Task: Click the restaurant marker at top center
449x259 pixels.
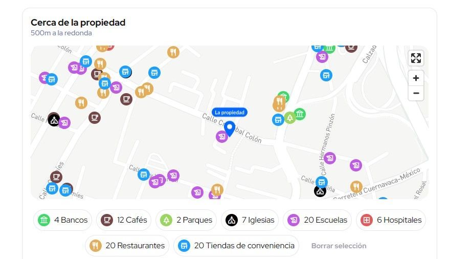Action: [173, 52]
